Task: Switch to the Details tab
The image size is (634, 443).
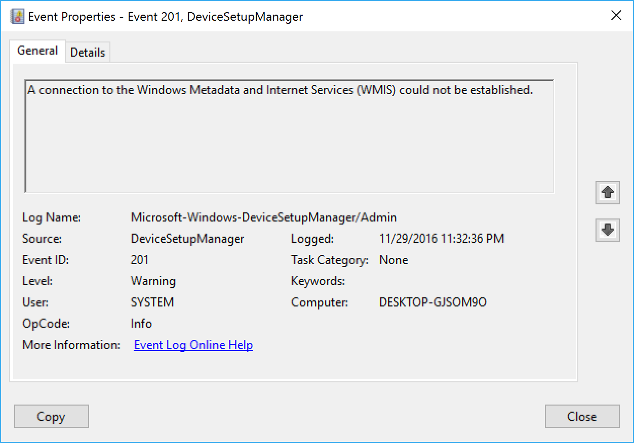Action: 88,52
